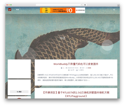Reload the page with the refresh icon
The image size is (125, 106).
tap(81, 5)
